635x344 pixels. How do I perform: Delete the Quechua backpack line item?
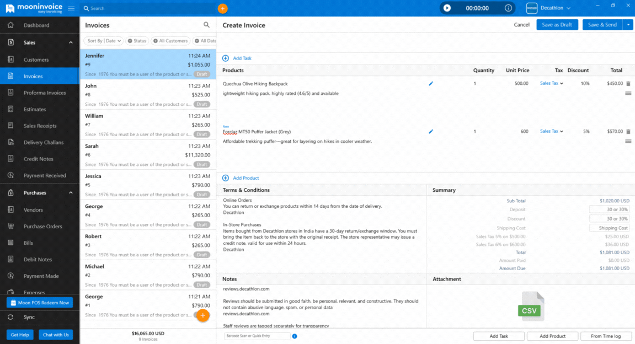[628, 84]
